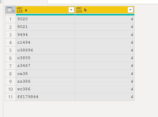Image resolution: width=158 pixels, height=117 pixels.
Task: Select row number 9
Action: click(x=10, y=81)
